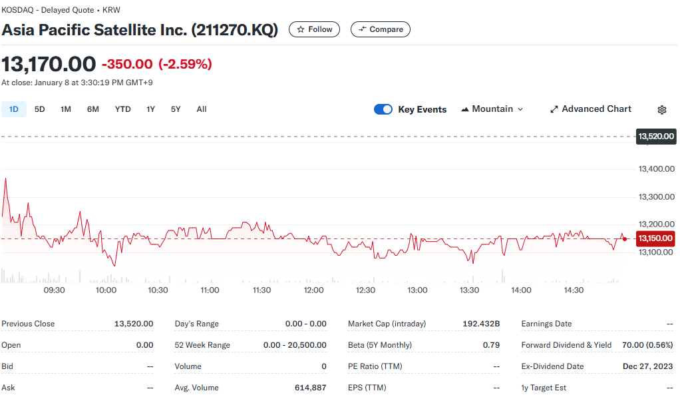The height and width of the screenshot is (399, 680).
Task: Click the 09:30 time axis label
Action: coord(54,290)
